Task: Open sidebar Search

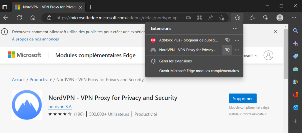Action: coord(295,30)
